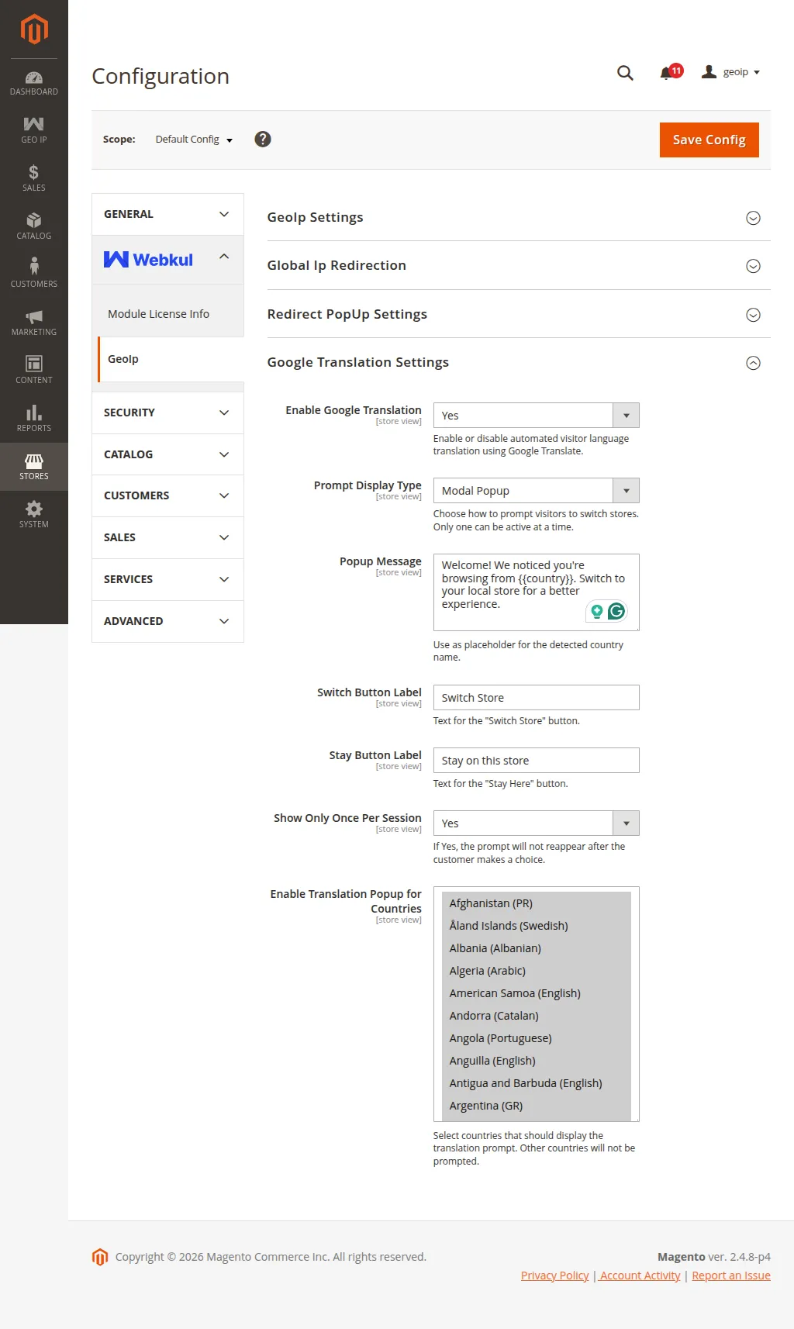Select Anguilla (English) in countries list
The width and height of the screenshot is (794, 1329).
(x=536, y=1061)
